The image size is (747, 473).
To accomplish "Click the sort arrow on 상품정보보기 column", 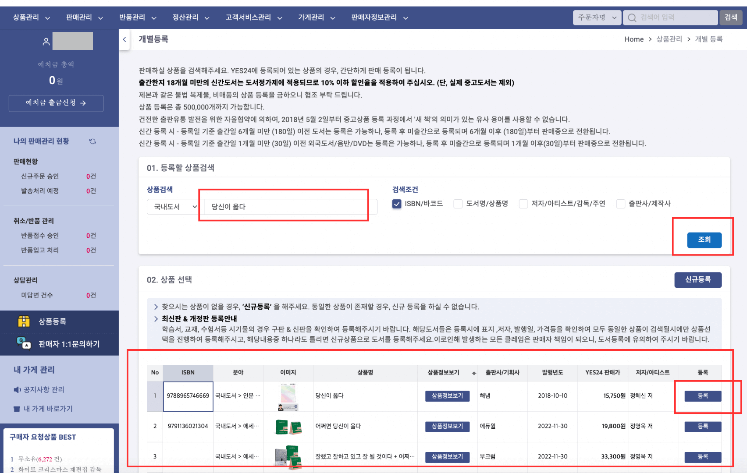I will point(474,373).
